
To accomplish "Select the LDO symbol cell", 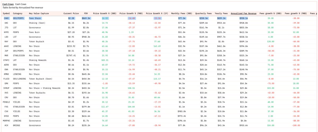I will click(x=7, y=37).
